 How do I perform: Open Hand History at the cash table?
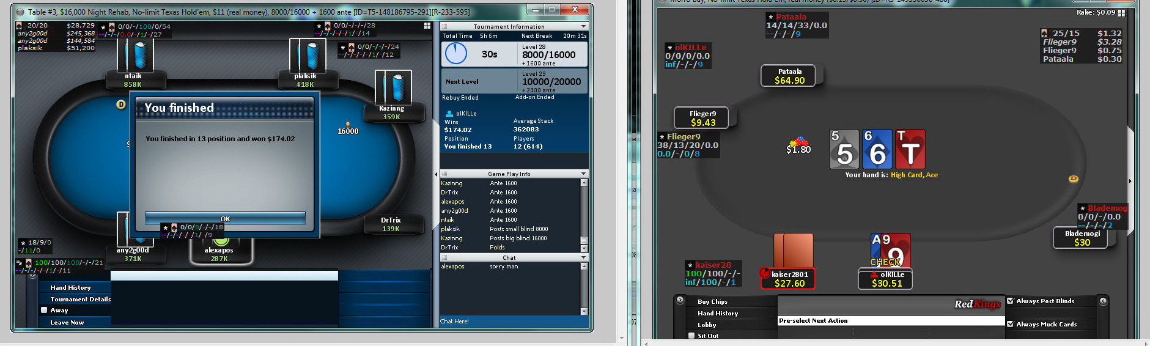pyautogui.click(x=717, y=313)
